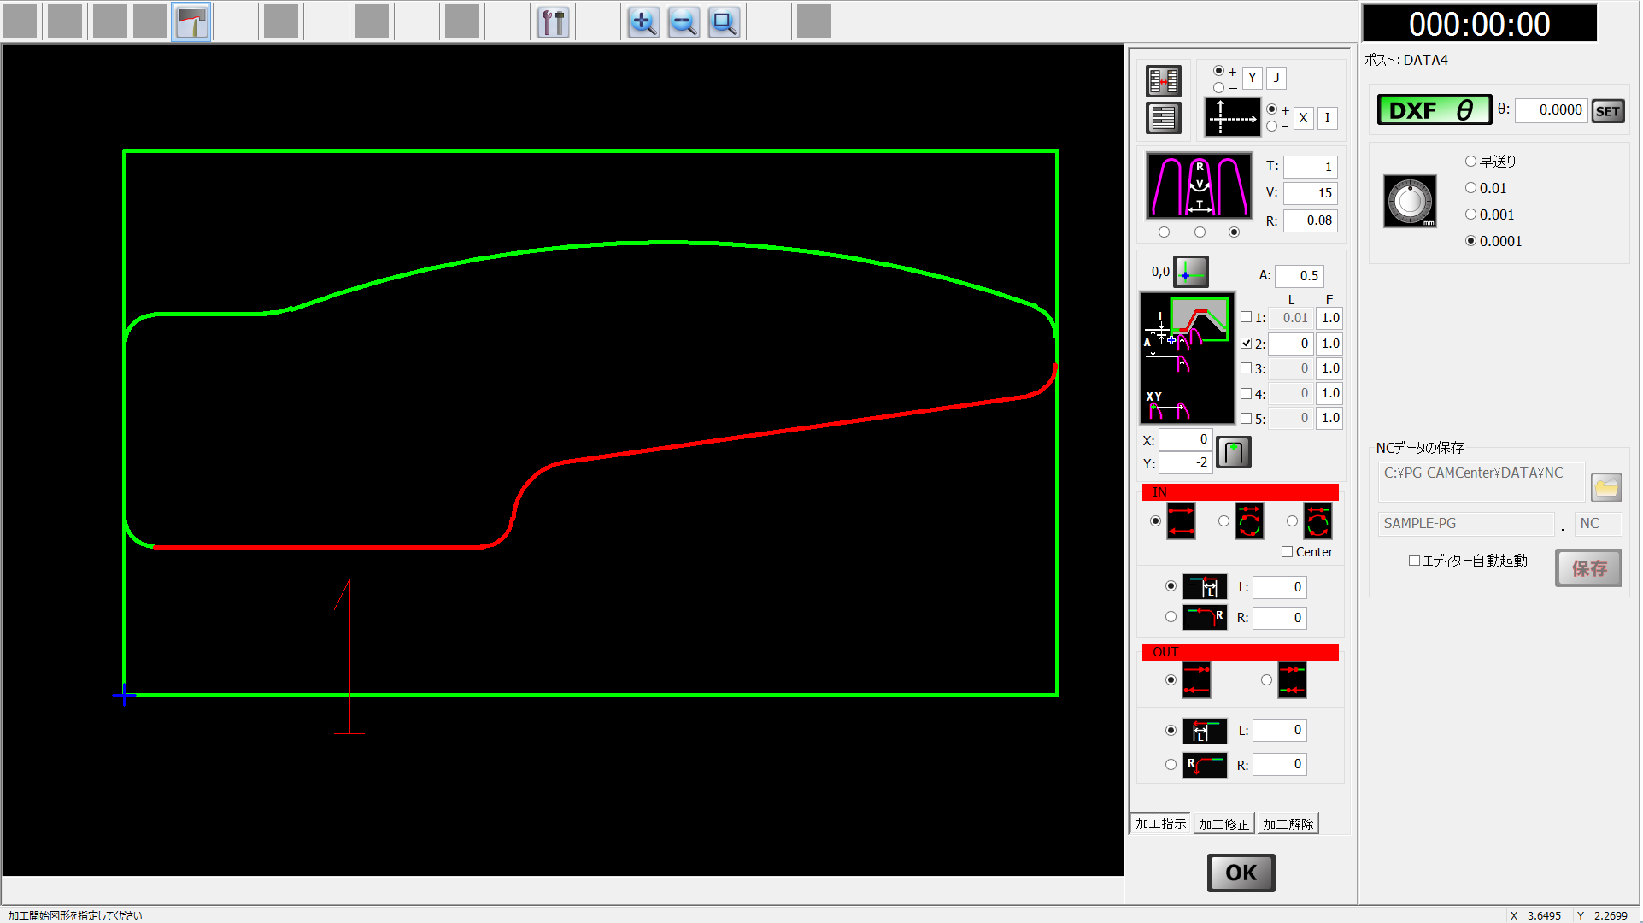Click the IN section L value field
Image resolution: width=1643 pixels, height=923 pixels.
click(x=1279, y=587)
